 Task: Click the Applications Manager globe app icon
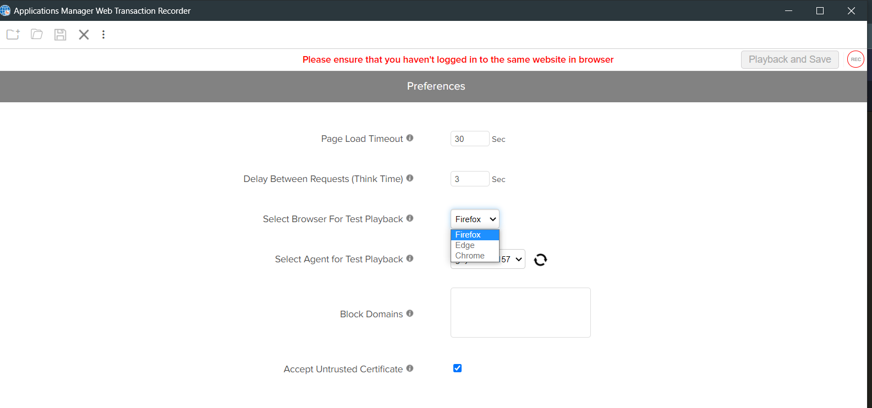[x=6, y=10]
